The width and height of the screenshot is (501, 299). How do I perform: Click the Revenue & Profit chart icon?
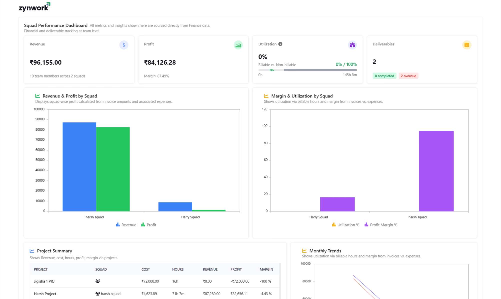pyautogui.click(x=37, y=96)
